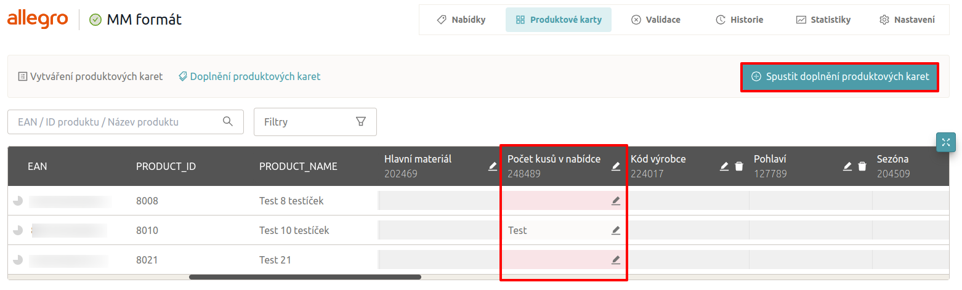This screenshot has width=962, height=290.
Task: Click search magnifier icon in EAN field
Action: (228, 121)
